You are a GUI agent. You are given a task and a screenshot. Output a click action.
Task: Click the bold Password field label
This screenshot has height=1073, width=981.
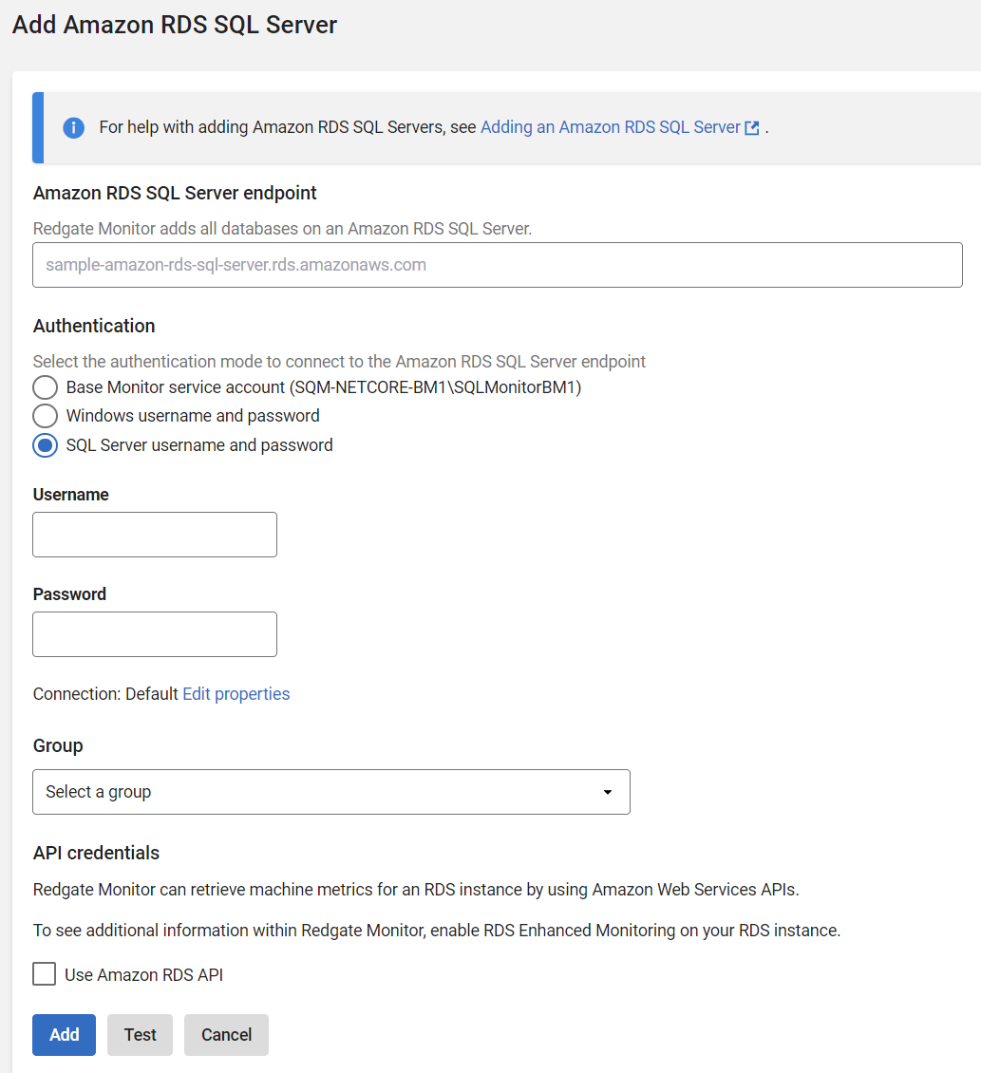[69, 594]
